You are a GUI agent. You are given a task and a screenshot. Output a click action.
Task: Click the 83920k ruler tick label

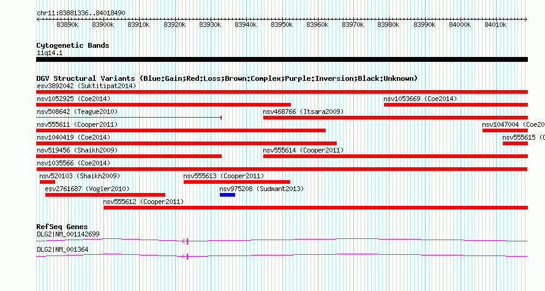[x=175, y=25]
